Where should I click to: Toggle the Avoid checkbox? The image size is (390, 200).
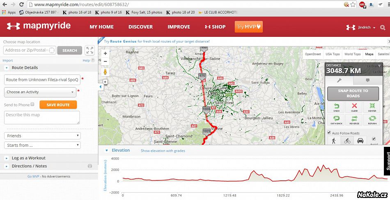tap(374, 139)
